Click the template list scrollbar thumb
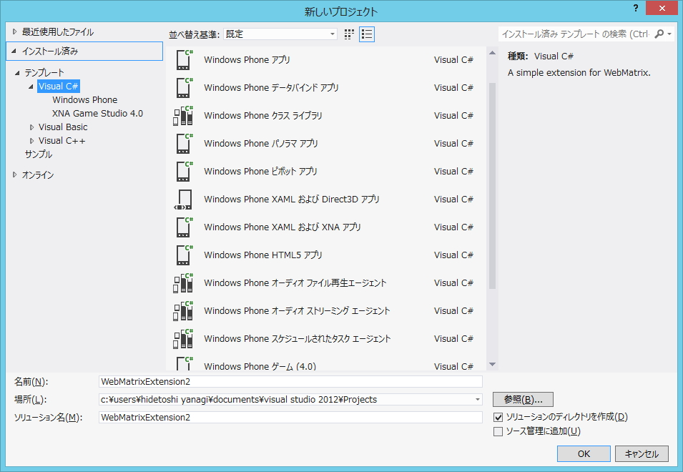683x472 pixels. (492, 186)
